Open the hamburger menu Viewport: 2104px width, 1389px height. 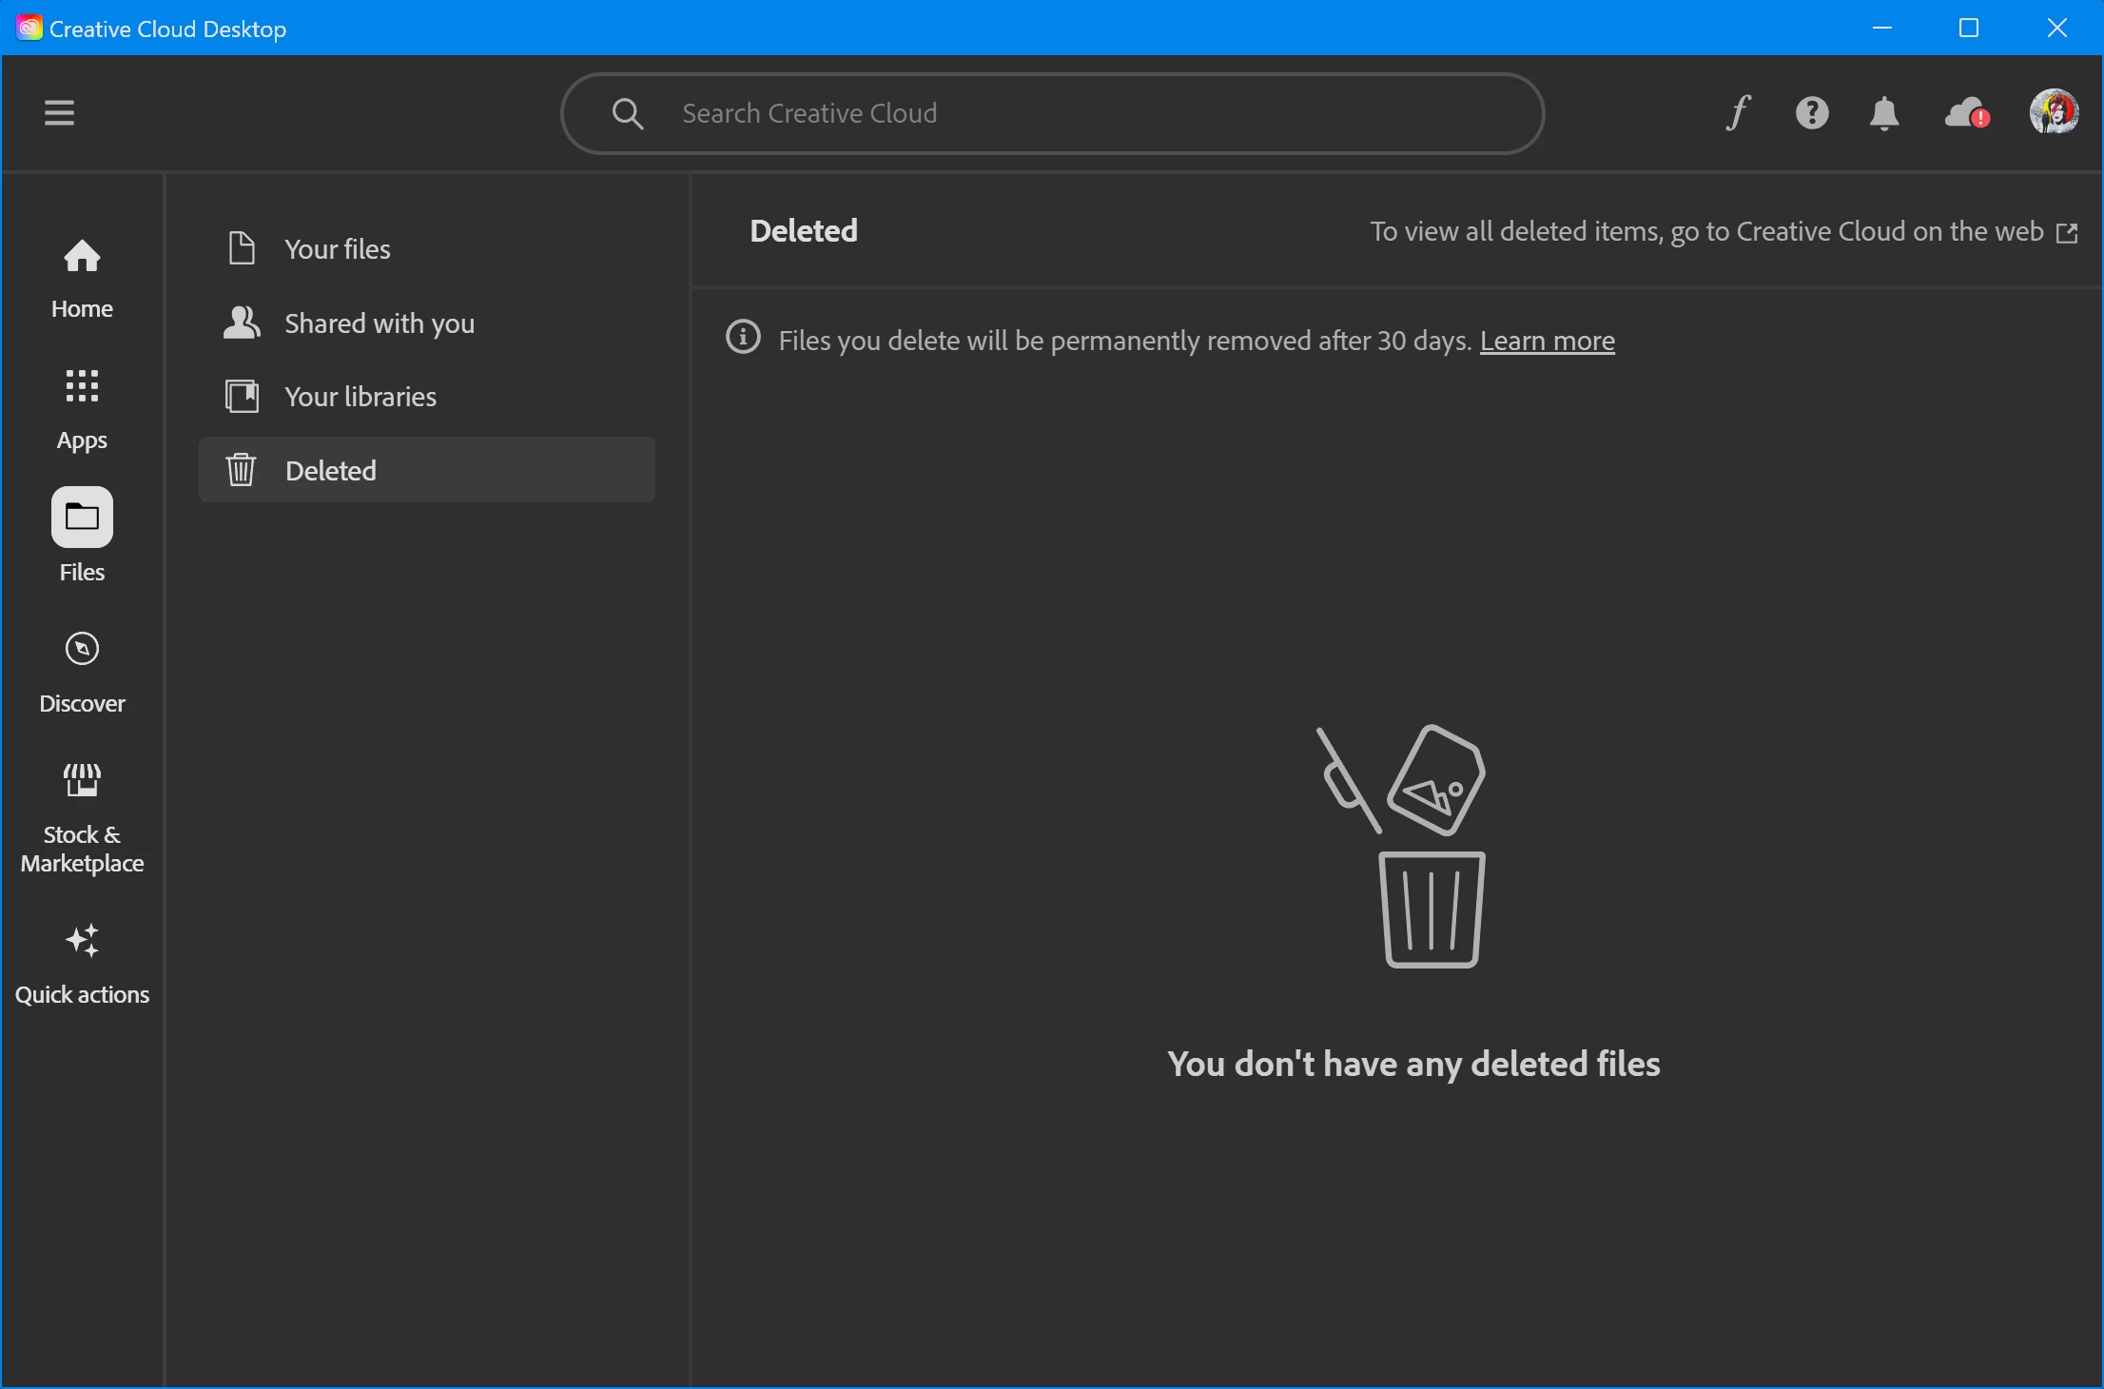59,113
